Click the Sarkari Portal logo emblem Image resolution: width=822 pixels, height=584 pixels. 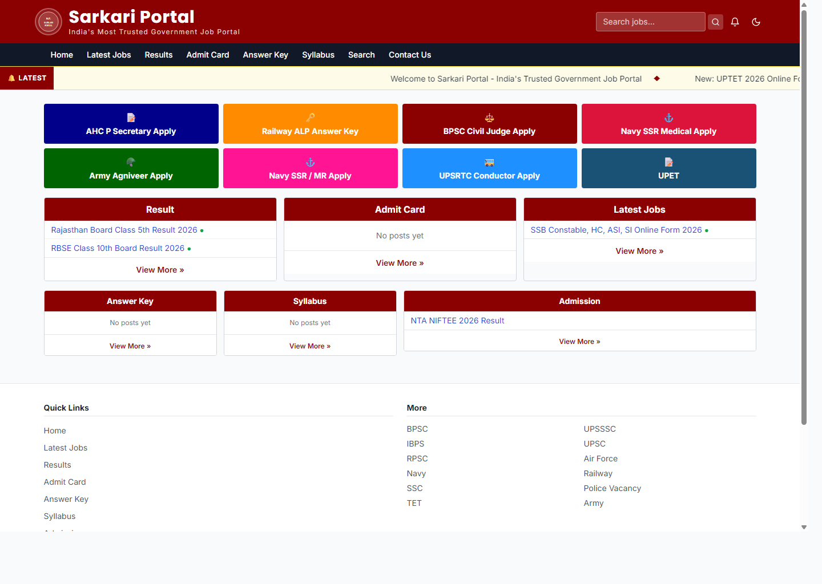pyautogui.click(x=49, y=21)
